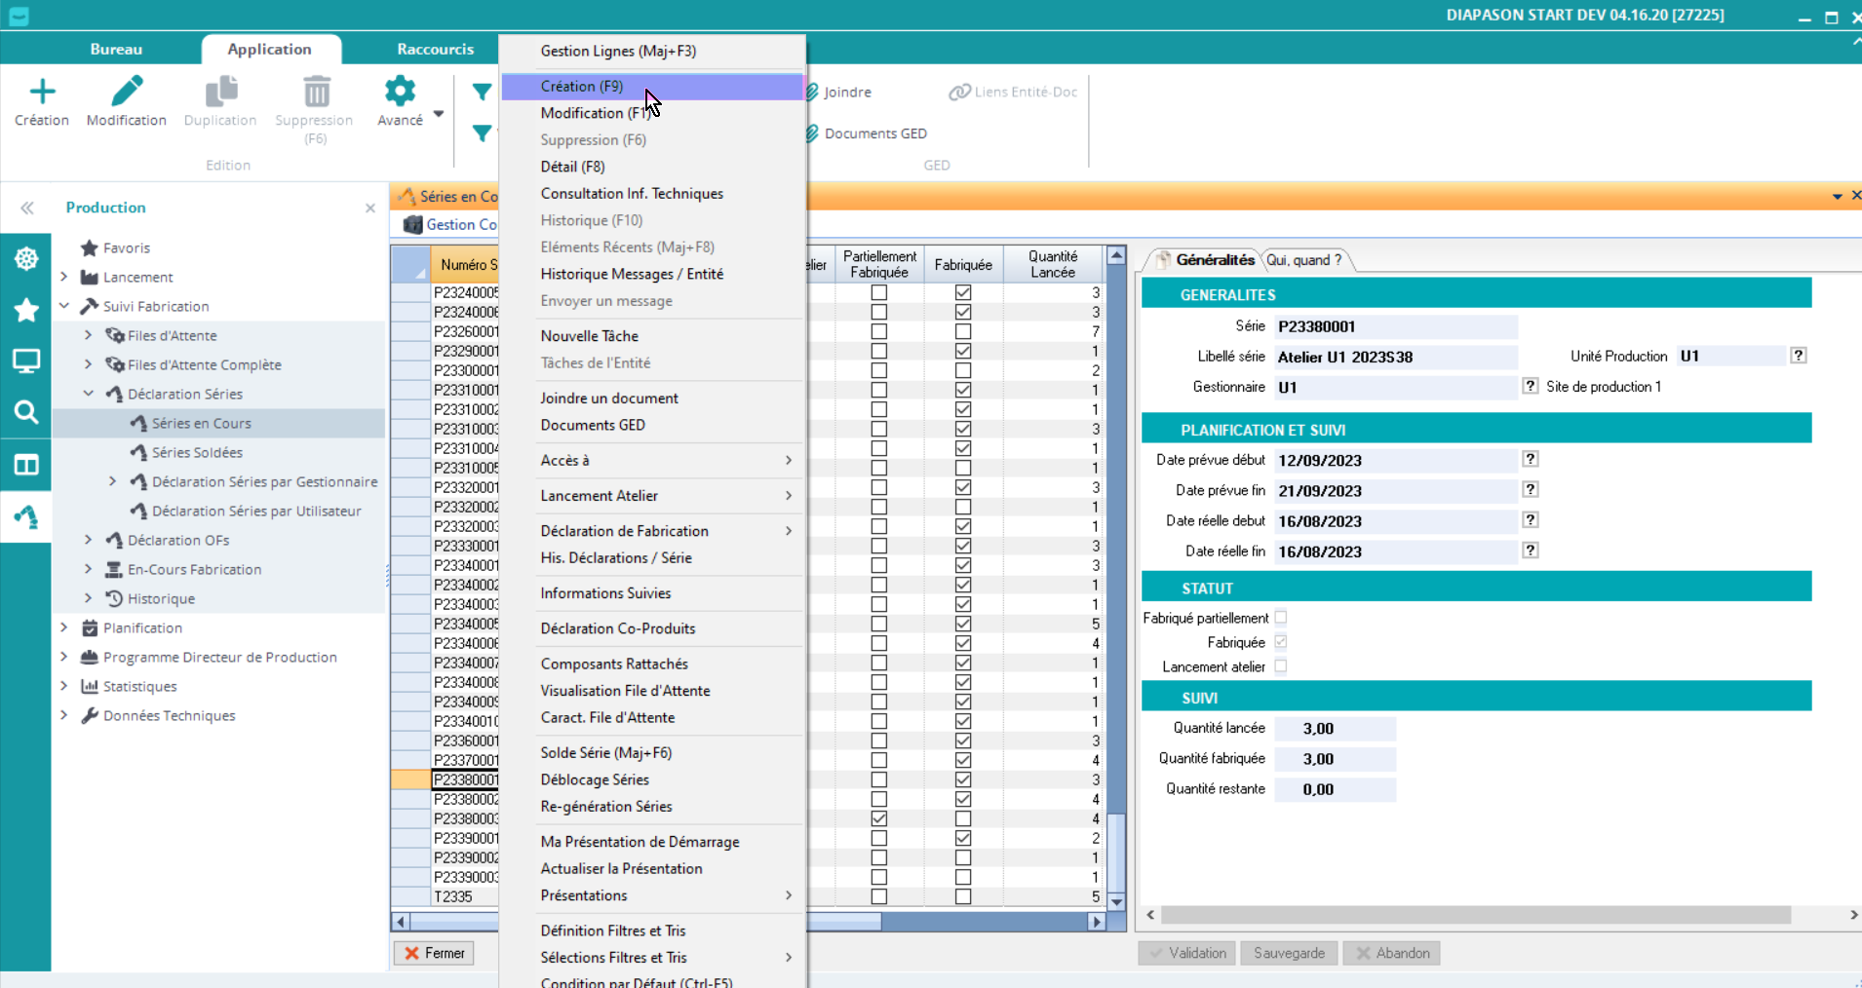The height and width of the screenshot is (988, 1862).
Task: Expand the Planification tree node
Action: click(x=64, y=627)
